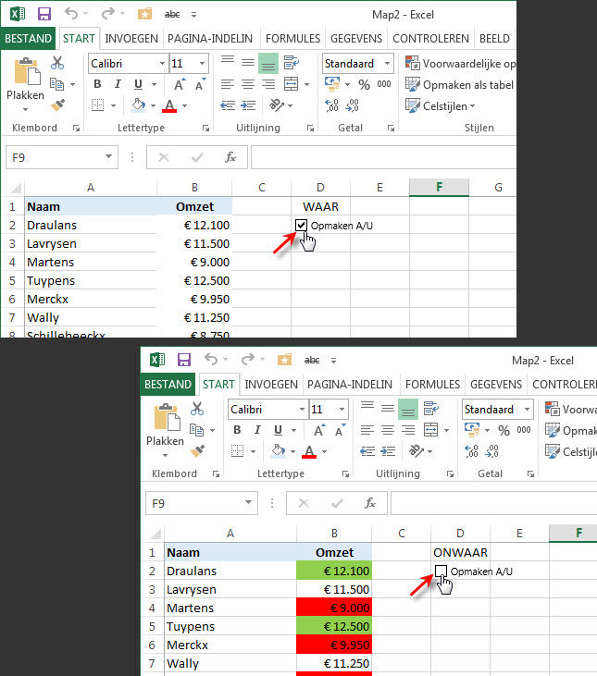
Task: Click Wrap text icon in top window
Action: point(292,63)
